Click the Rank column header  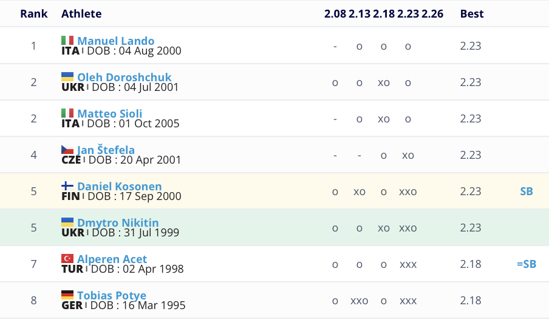(34, 13)
